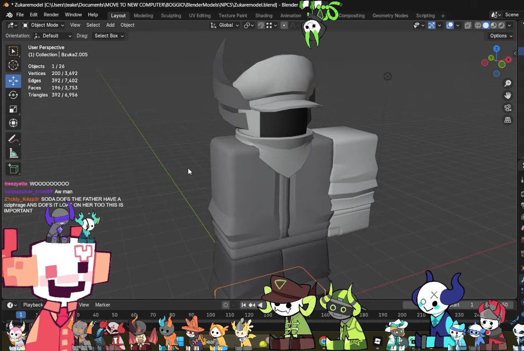Play animation in reverse
The height and width of the screenshot is (351, 524).
pos(260,305)
